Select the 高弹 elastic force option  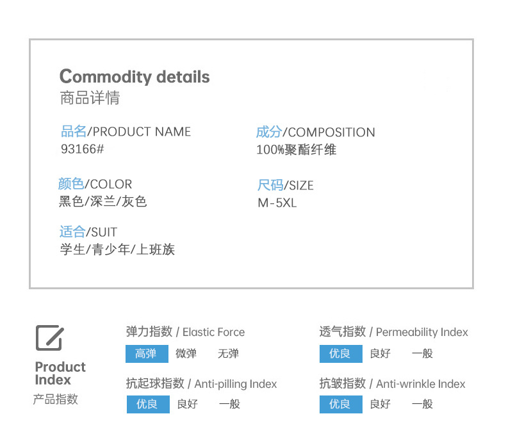[x=147, y=353]
